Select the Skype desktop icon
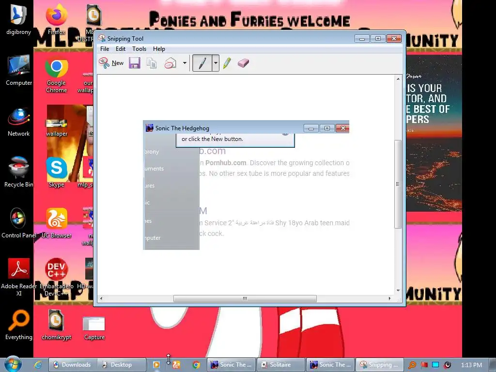This screenshot has width=496, height=372. [x=57, y=172]
